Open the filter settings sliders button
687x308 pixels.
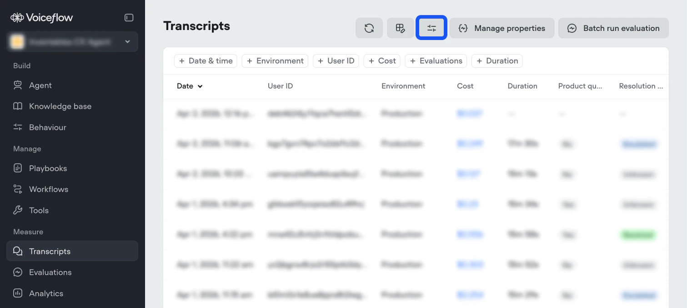point(431,28)
